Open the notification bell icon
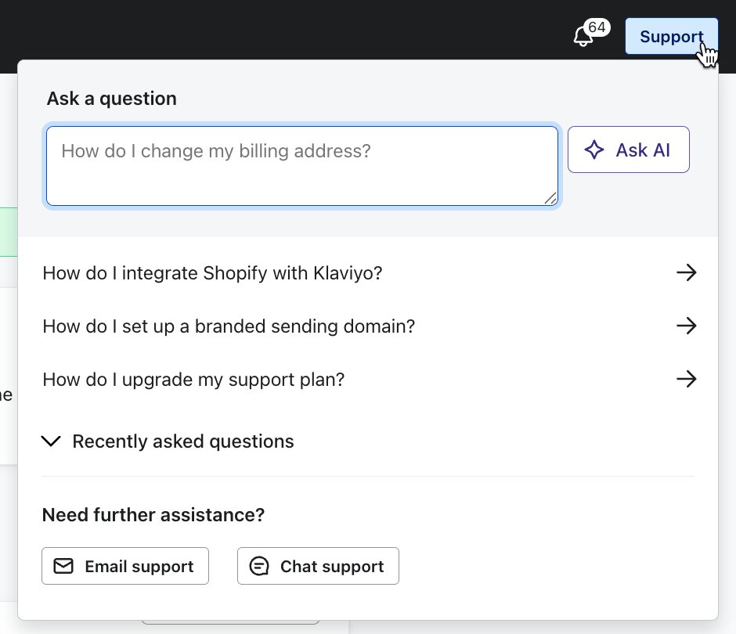Image resolution: width=736 pixels, height=634 pixels. coord(582,36)
